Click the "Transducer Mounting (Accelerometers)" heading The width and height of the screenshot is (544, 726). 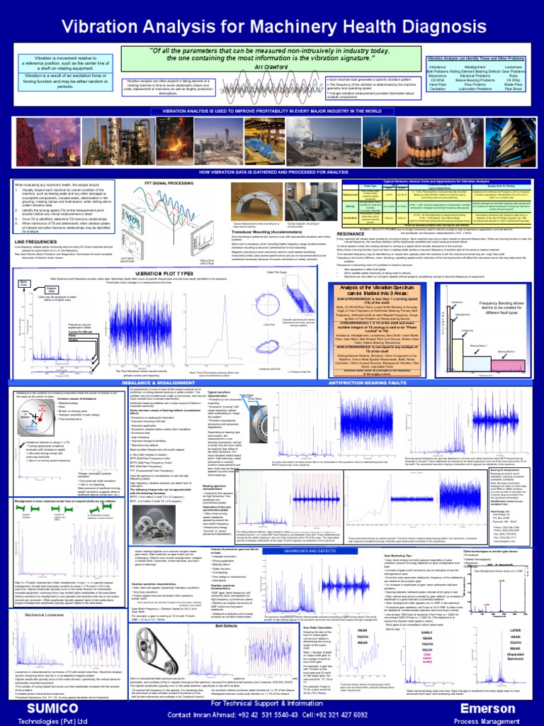click(x=266, y=233)
